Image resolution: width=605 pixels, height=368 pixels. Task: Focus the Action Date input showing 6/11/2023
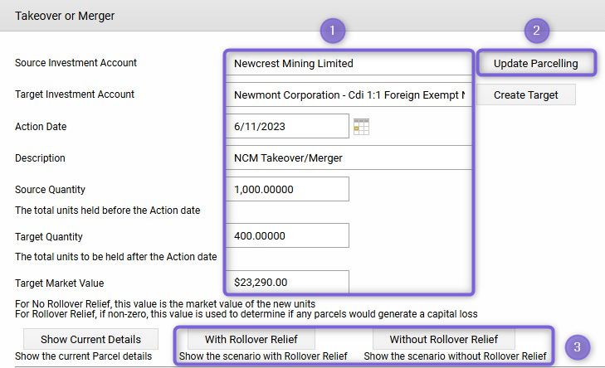coord(287,126)
